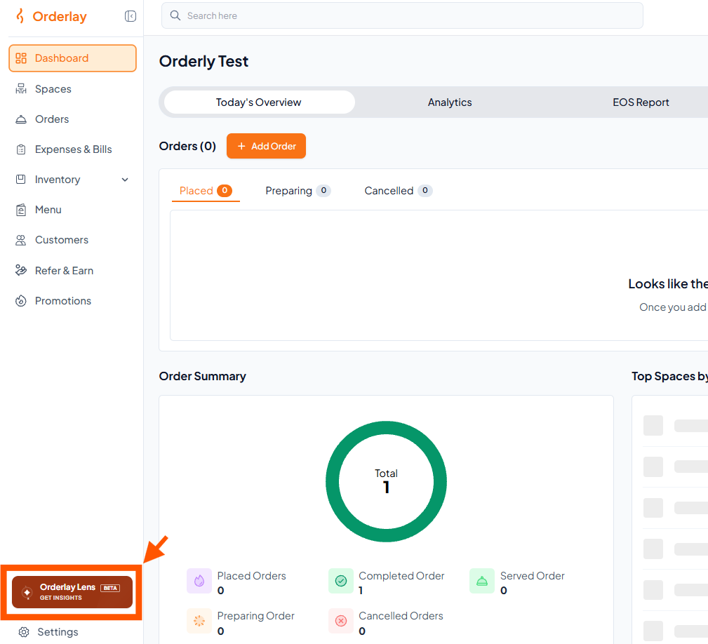Click the plus icon on Add Order

[x=241, y=146]
